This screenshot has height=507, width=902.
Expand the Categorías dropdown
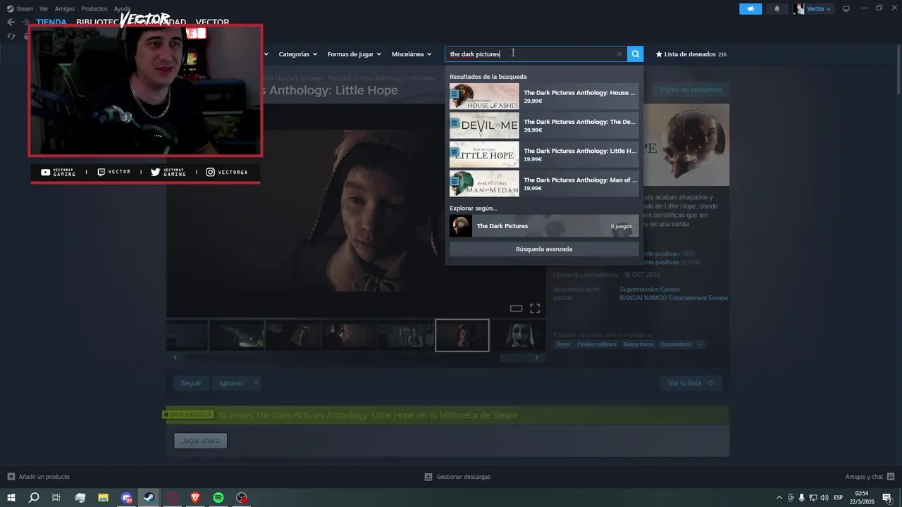pos(297,54)
